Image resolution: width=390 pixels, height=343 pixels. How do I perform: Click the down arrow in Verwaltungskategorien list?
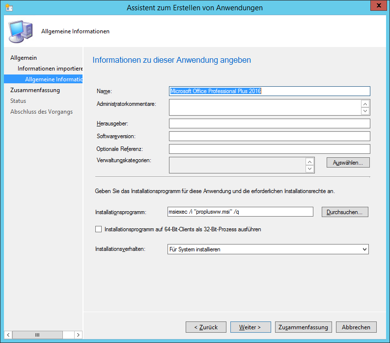pos(309,169)
